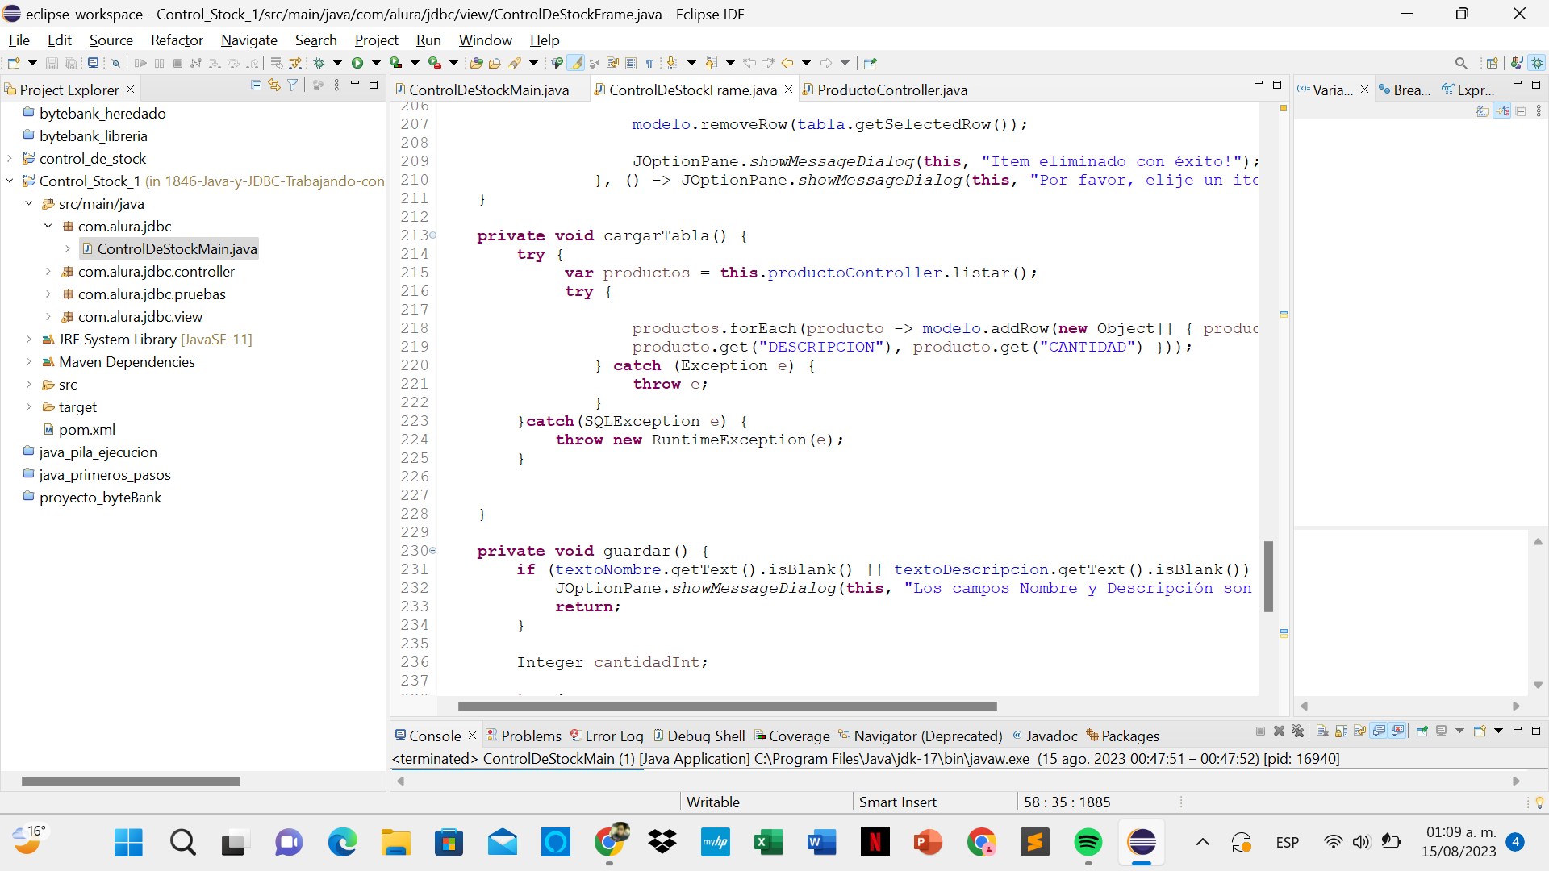This screenshot has height=871, width=1549.
Task: Click the New file wizard icon
Action: [14, 63]
